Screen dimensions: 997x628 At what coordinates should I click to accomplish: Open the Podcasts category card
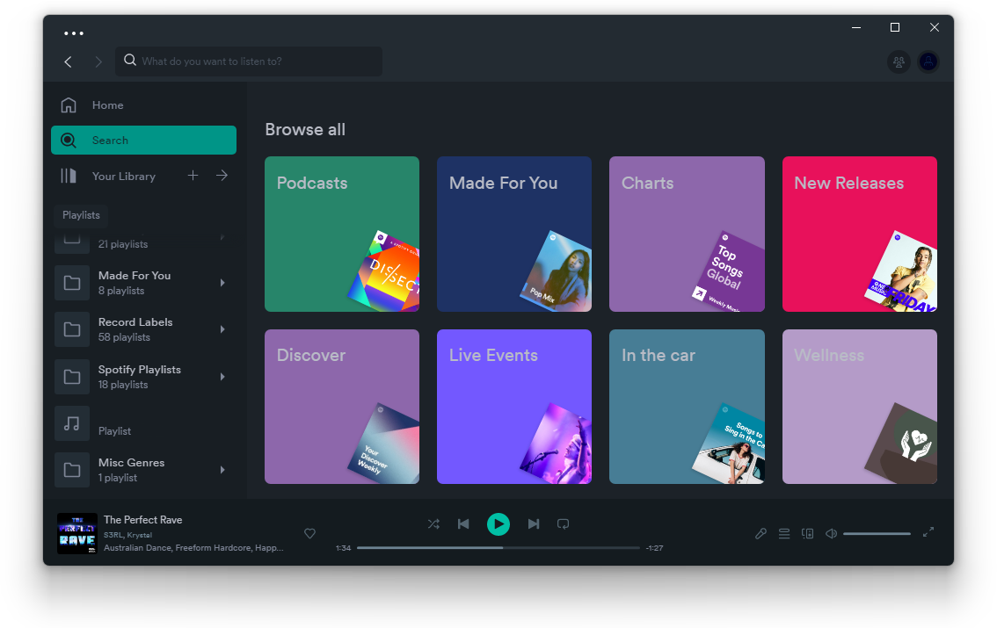pos(342,235)
